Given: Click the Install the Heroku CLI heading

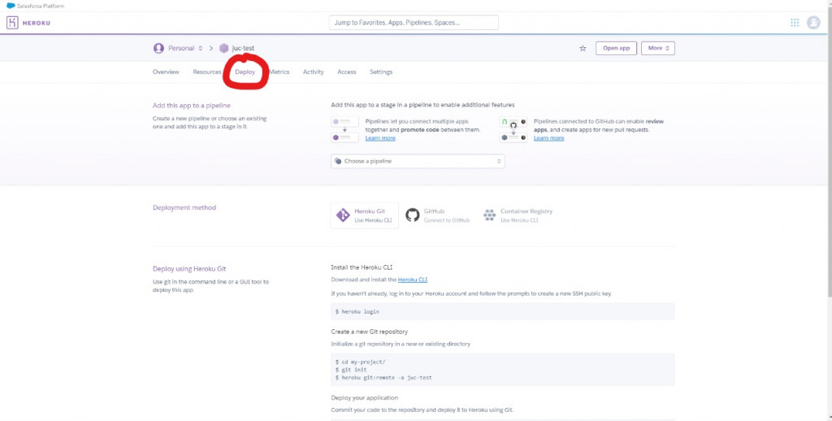Looking at the screenshot, I should coord(362,267).
